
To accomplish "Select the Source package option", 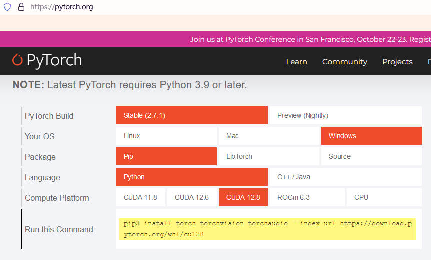I will (371, 156).
